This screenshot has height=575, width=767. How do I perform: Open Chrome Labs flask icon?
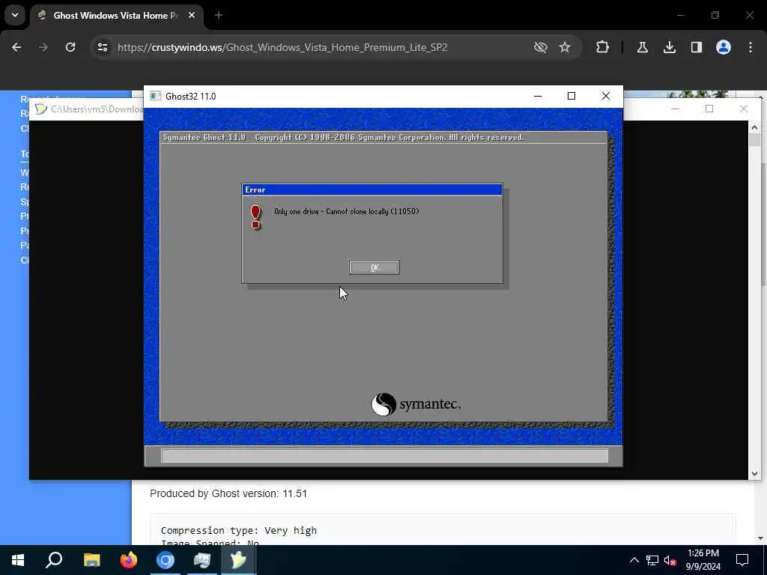(642, 47)
